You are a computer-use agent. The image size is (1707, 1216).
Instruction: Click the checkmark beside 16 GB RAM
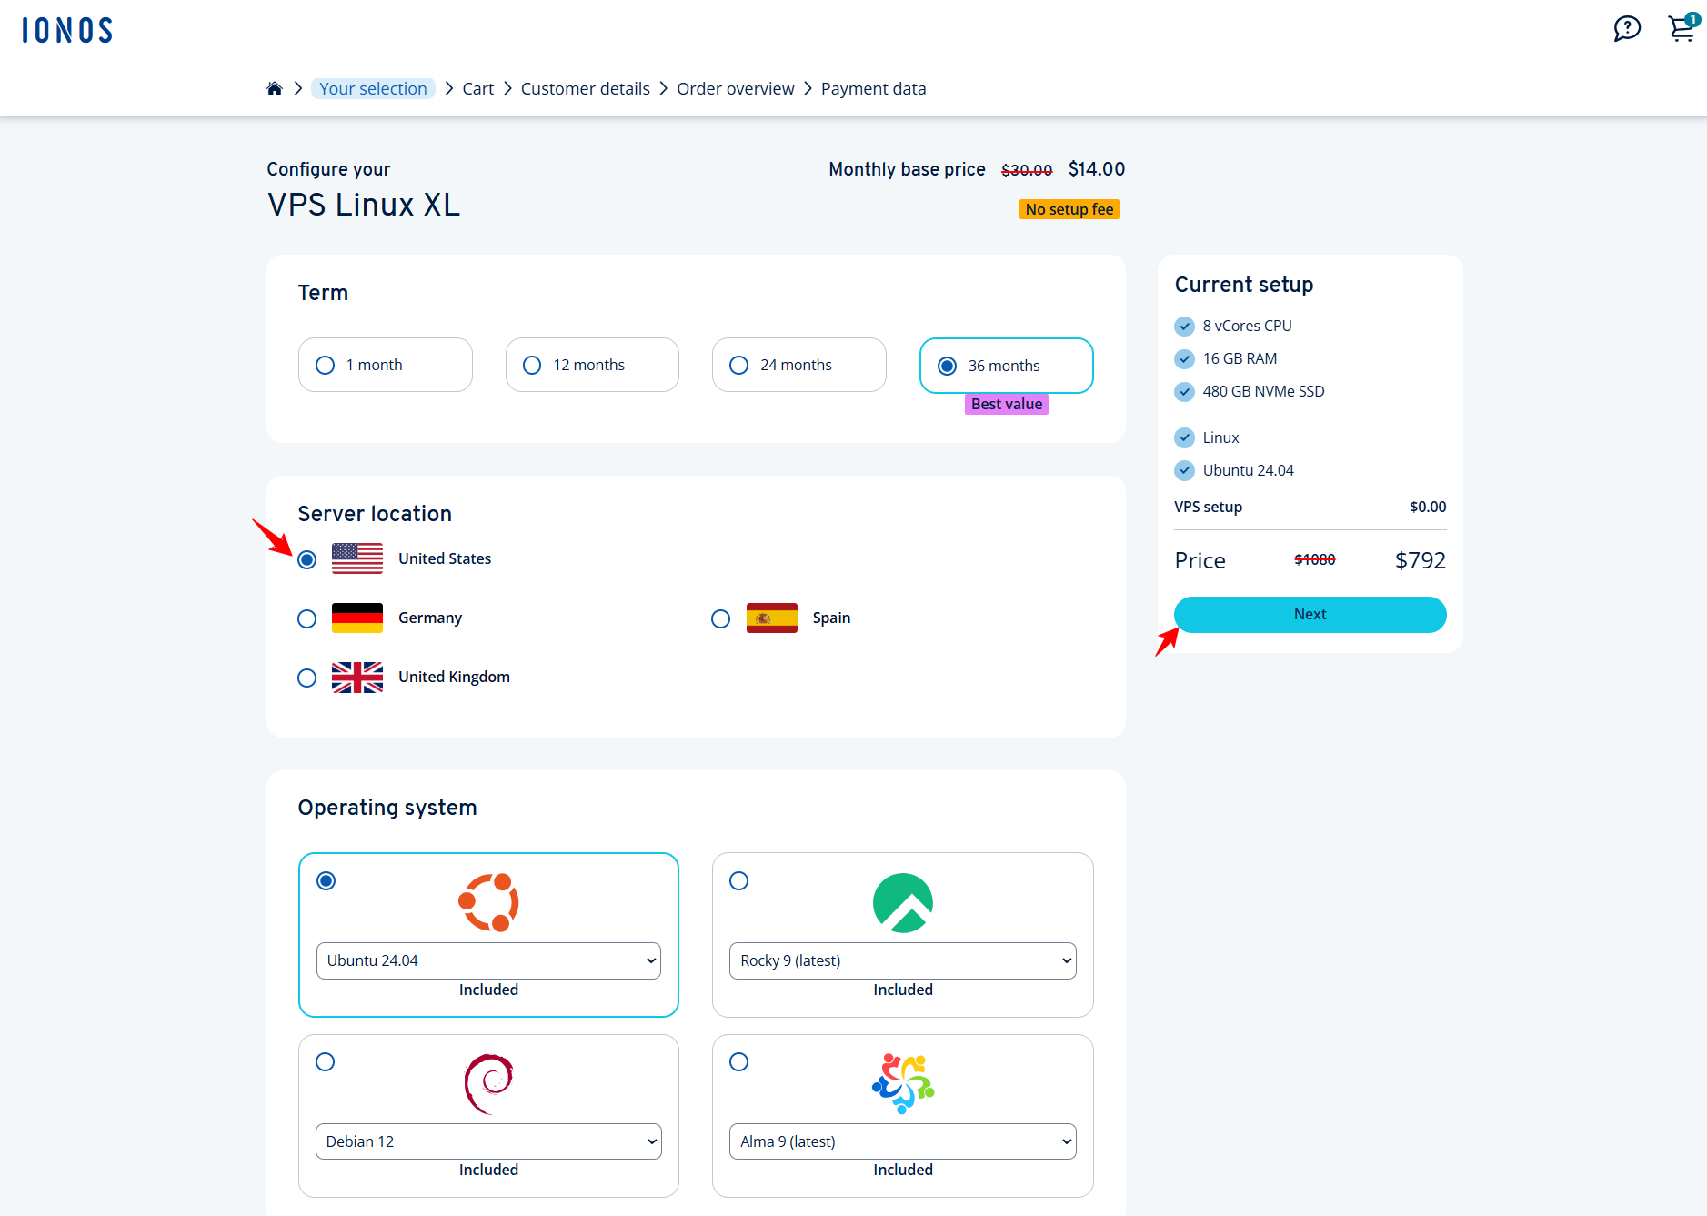click(1185, 358)
